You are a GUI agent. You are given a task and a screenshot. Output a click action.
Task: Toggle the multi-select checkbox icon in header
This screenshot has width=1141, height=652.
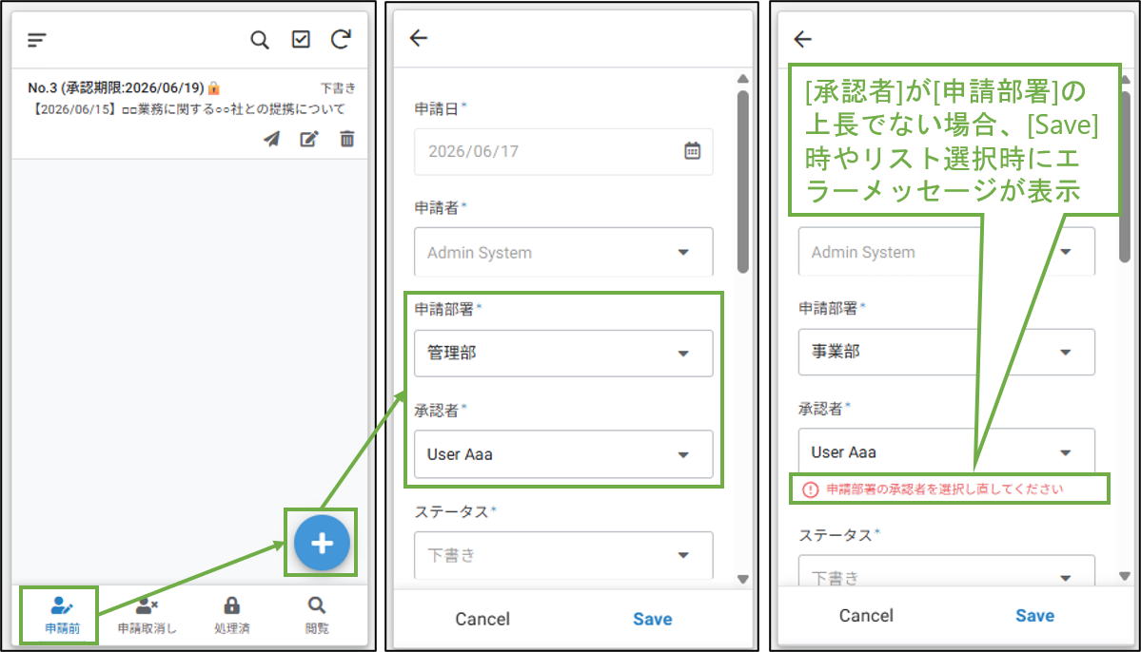[301, 39]
